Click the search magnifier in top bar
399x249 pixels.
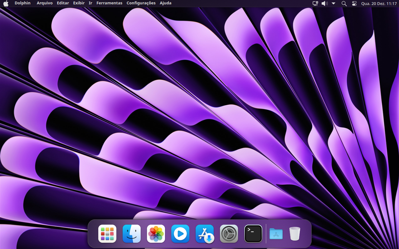point(344,3)
